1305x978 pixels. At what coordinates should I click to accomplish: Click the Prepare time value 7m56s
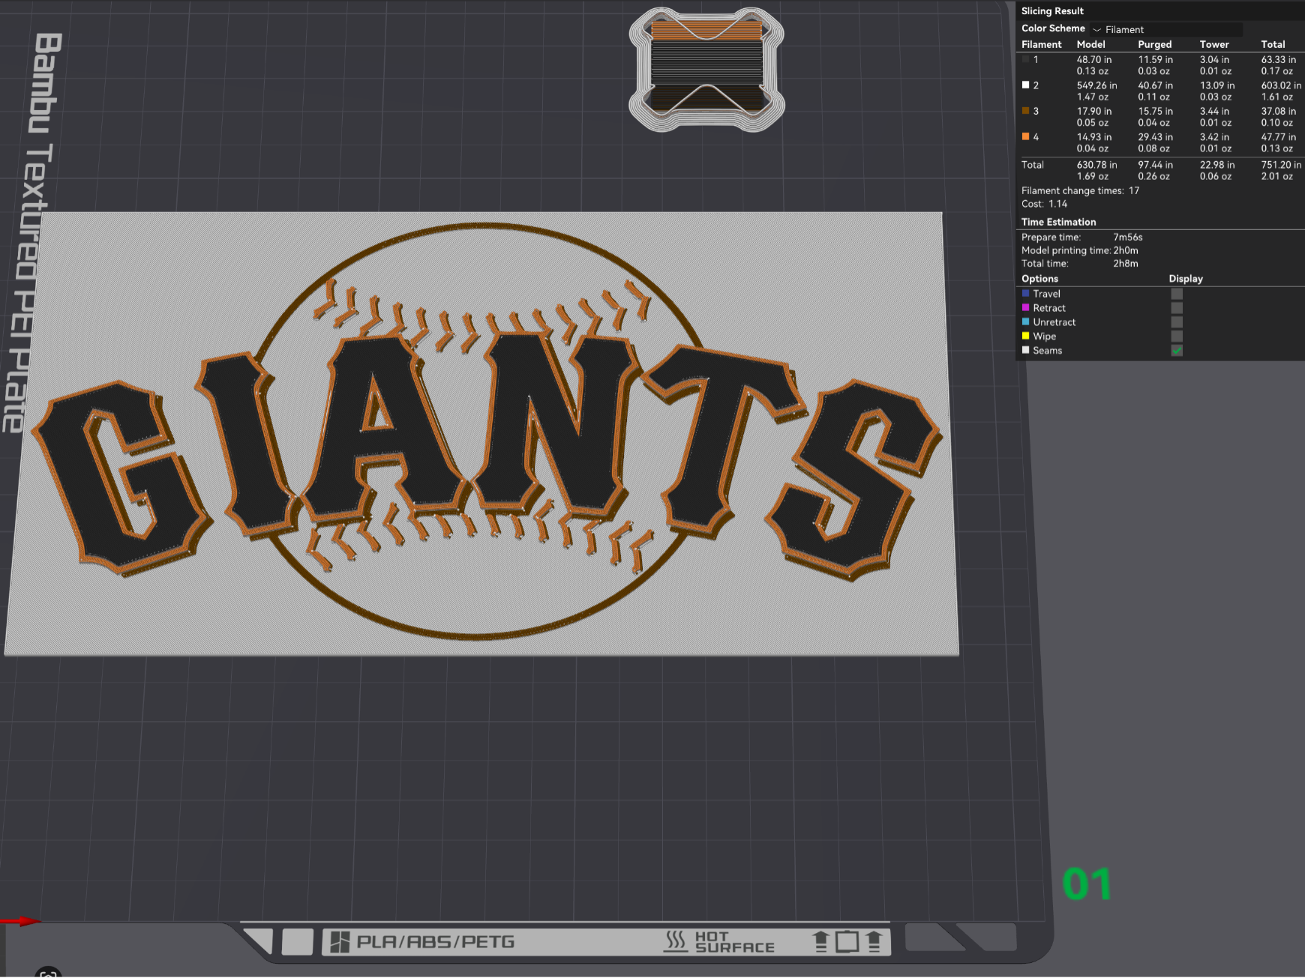1128,238
